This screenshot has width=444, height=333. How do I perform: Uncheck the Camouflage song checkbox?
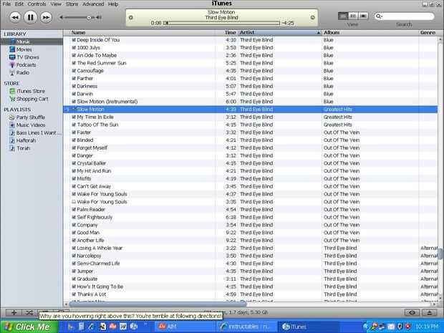(x=74, y=71)
